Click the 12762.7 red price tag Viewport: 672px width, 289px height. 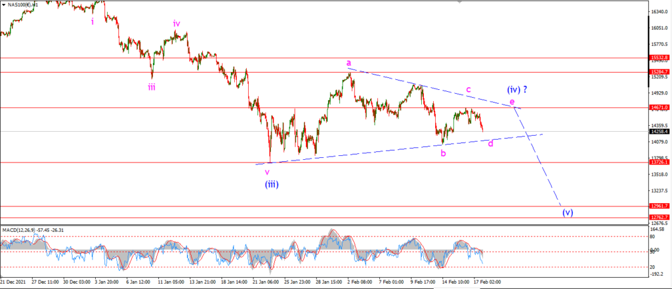coord(660,218)
